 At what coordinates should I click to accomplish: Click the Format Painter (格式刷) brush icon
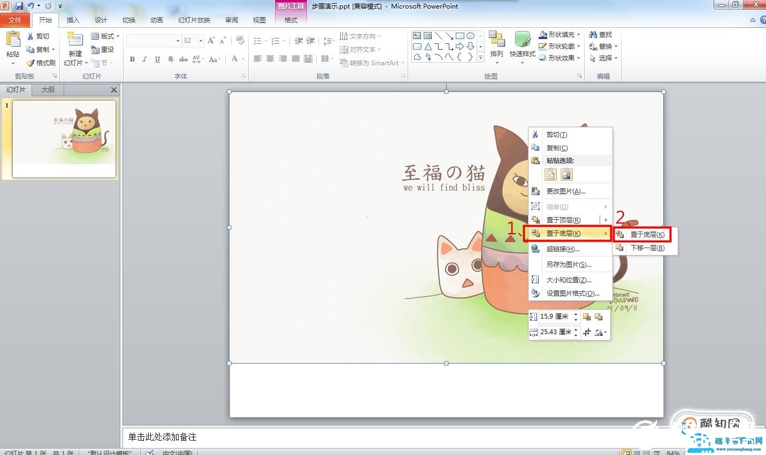(30, 63)
